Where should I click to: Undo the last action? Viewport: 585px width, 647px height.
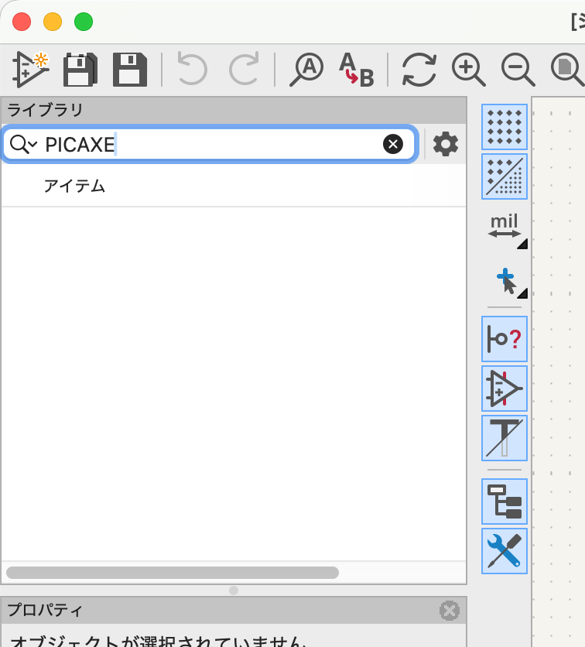pos(192,69)
